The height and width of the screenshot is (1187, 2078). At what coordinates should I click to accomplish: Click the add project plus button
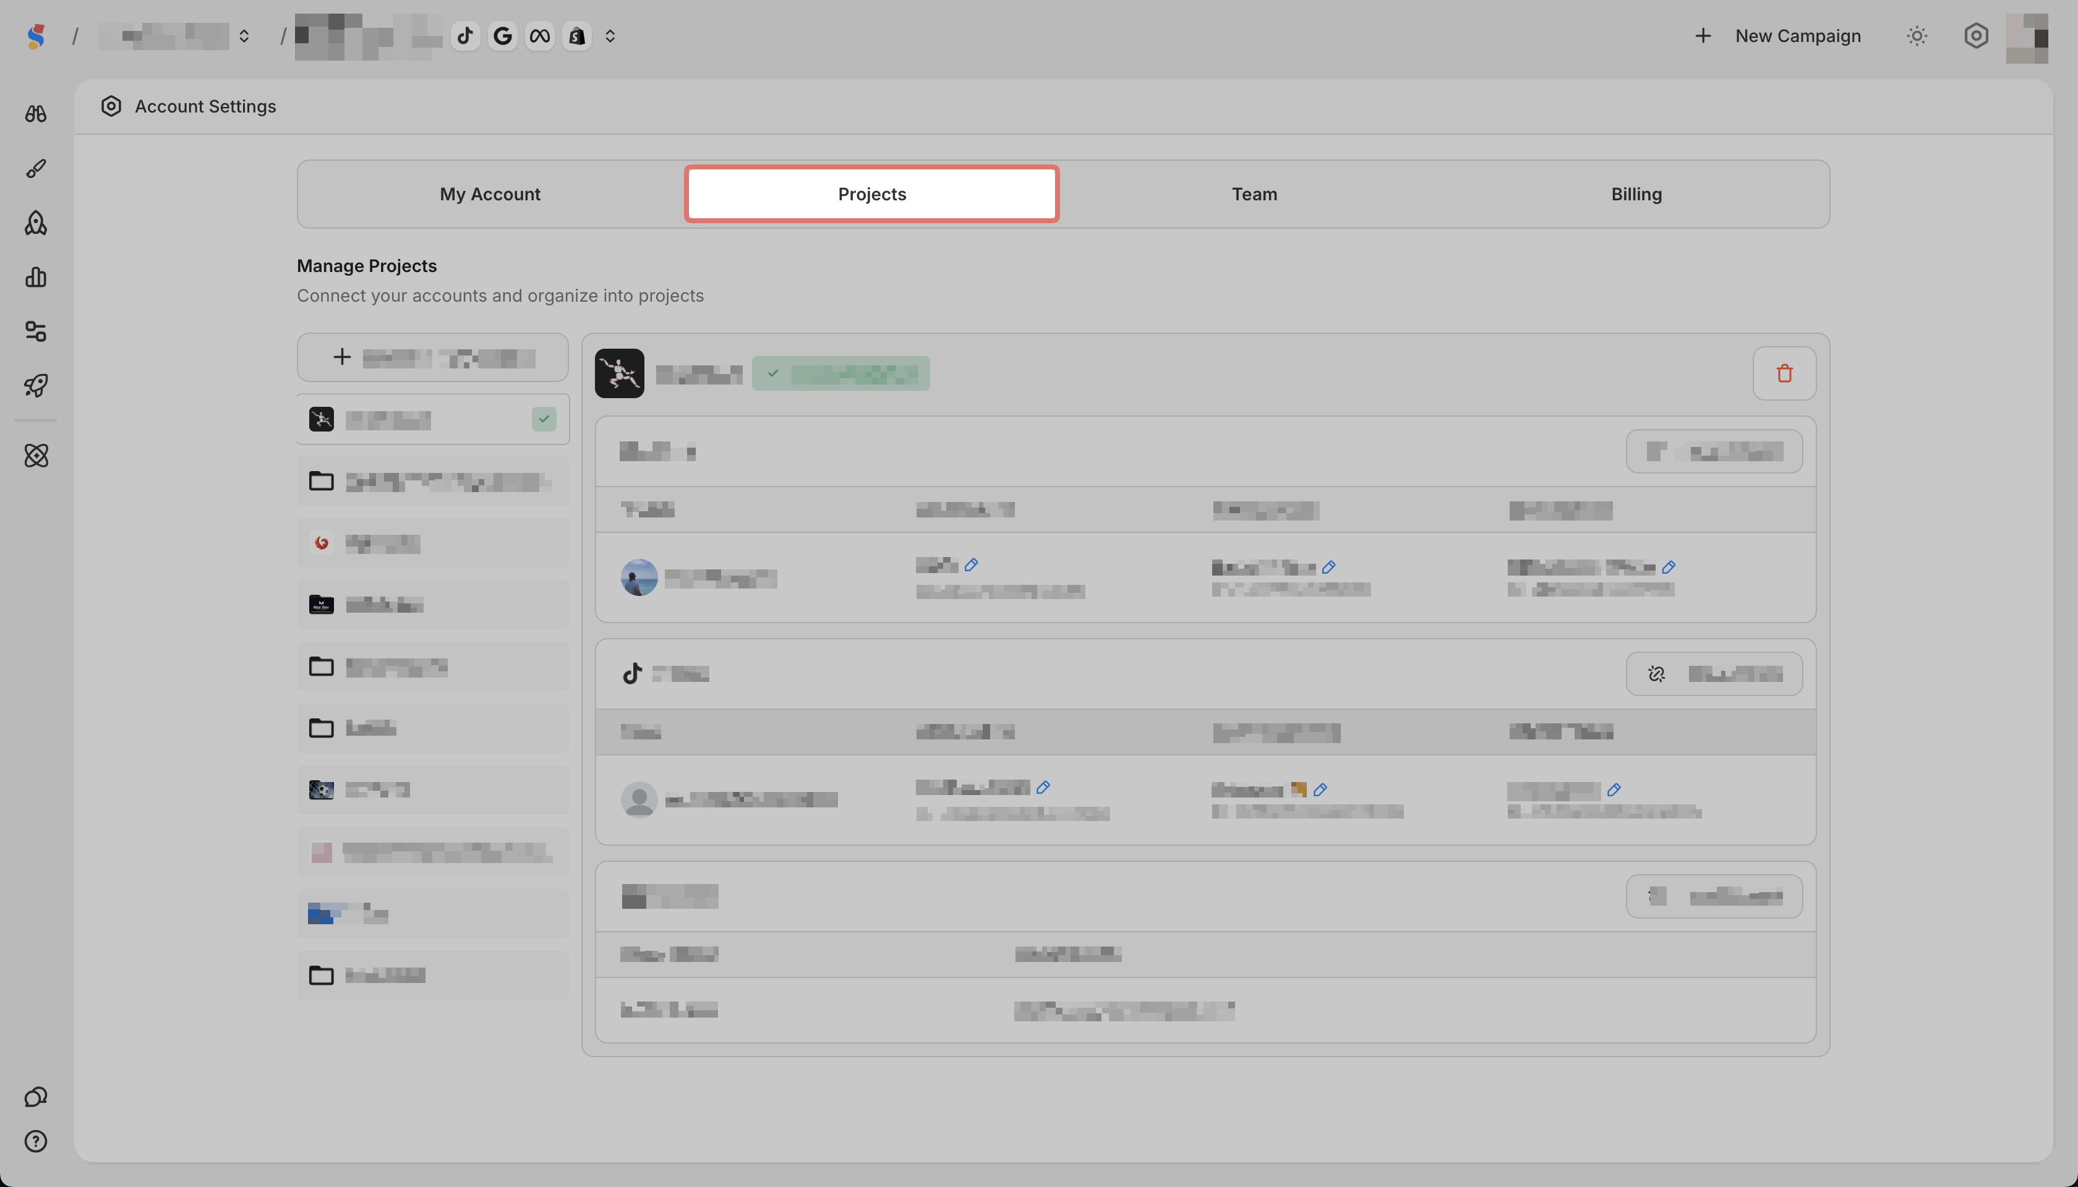432,357
